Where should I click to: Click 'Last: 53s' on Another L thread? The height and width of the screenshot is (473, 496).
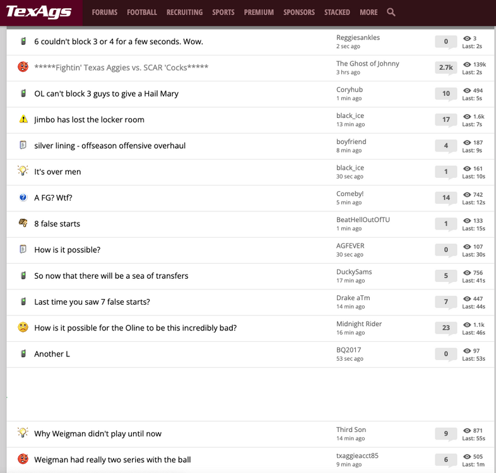point(473,359)
